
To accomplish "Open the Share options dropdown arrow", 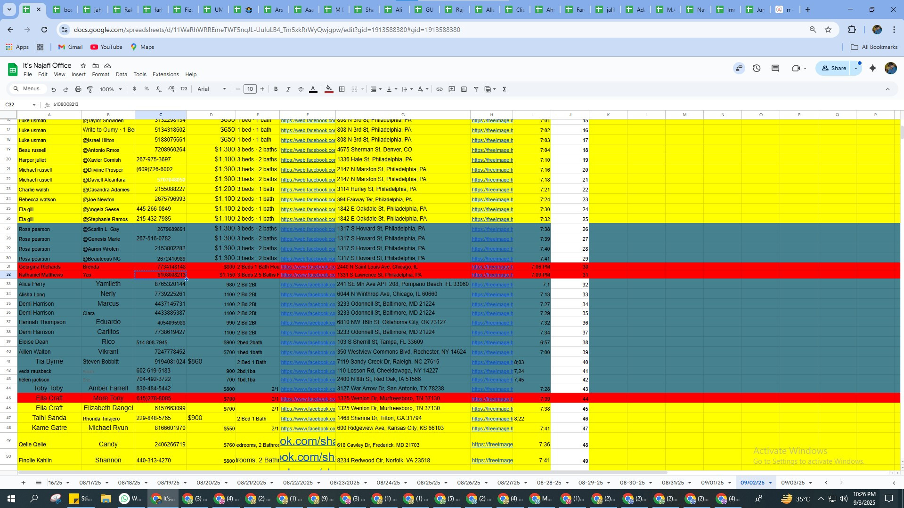I will coord(856,68).
